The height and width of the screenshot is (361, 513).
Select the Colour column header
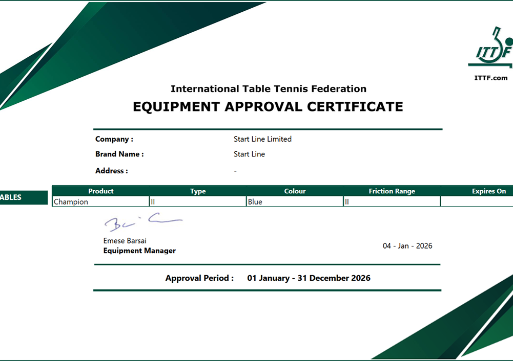tap(295, 191)
